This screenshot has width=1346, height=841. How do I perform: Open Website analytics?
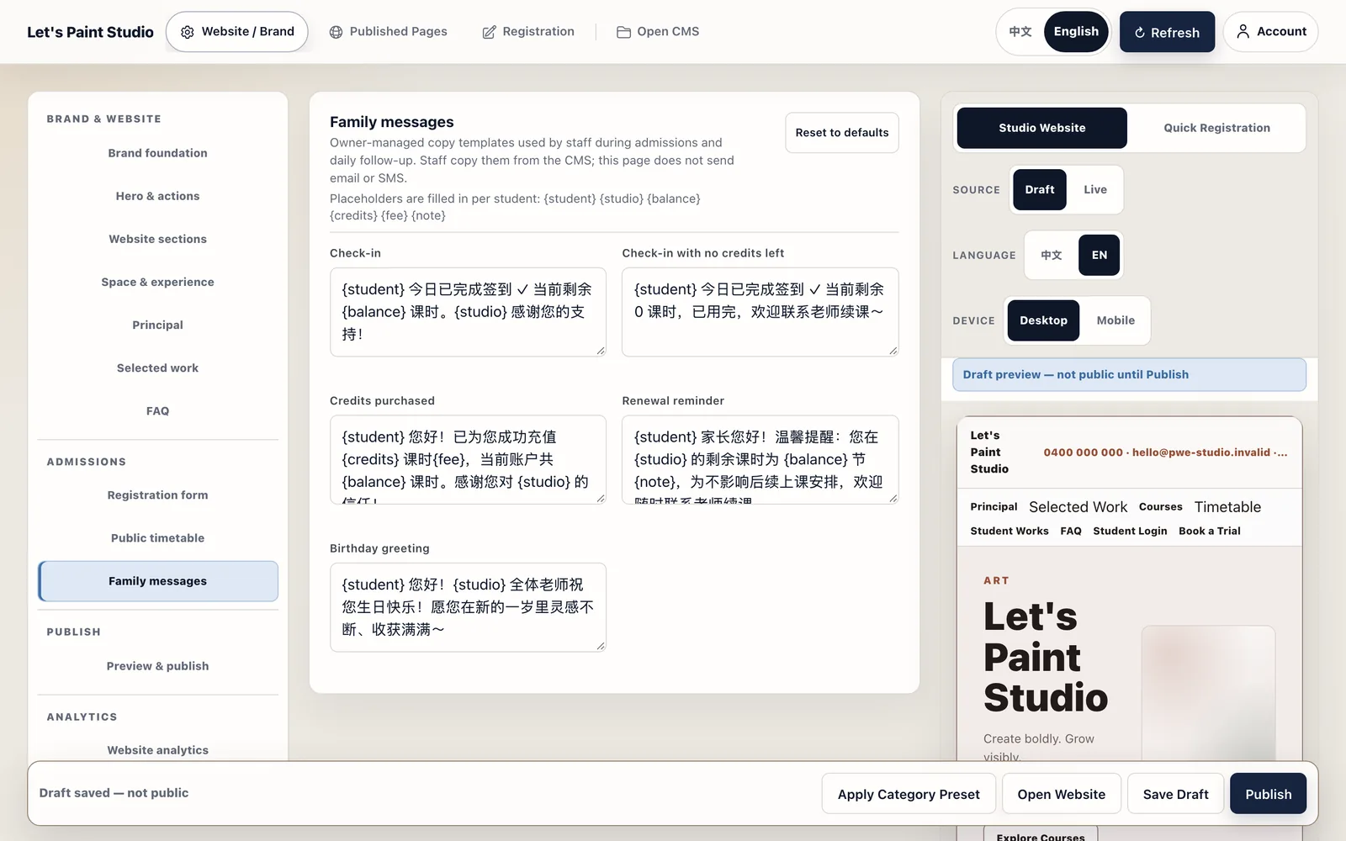pyautogui.click(x=157, y=749)
